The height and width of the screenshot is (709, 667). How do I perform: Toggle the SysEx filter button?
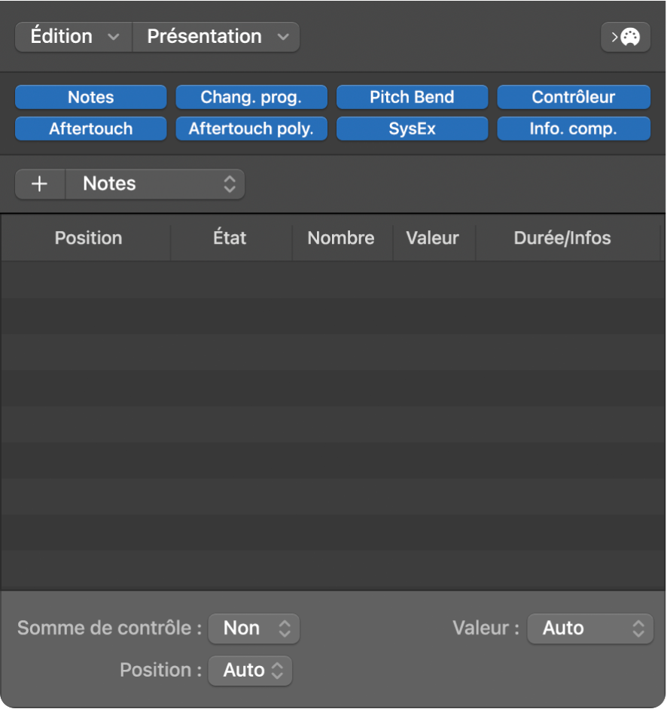pyautogui.click(x=412, y=129)
